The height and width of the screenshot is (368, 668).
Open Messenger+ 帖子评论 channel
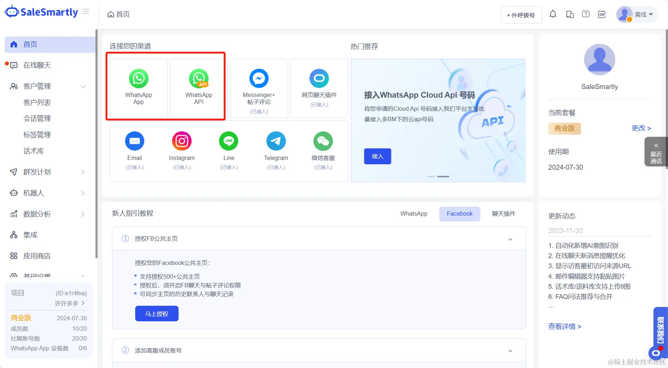point(259,88)
